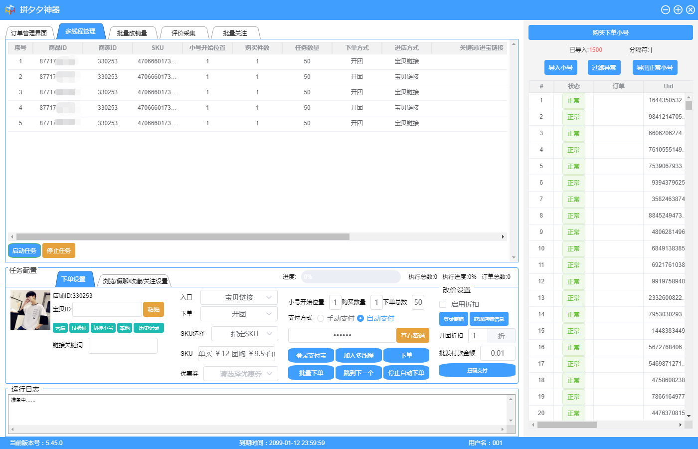The image size is (698, 449).
Task: Click the green 本地 button
Action: [125, 328]
